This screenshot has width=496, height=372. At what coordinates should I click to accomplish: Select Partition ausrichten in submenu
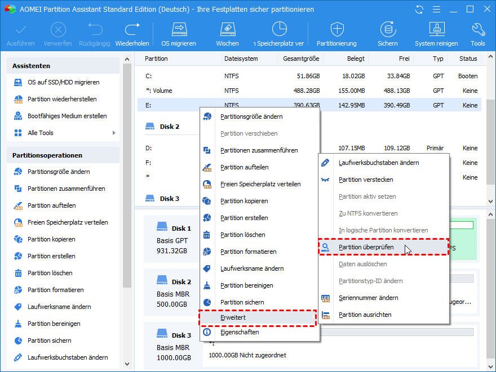[x=384, y=315]
